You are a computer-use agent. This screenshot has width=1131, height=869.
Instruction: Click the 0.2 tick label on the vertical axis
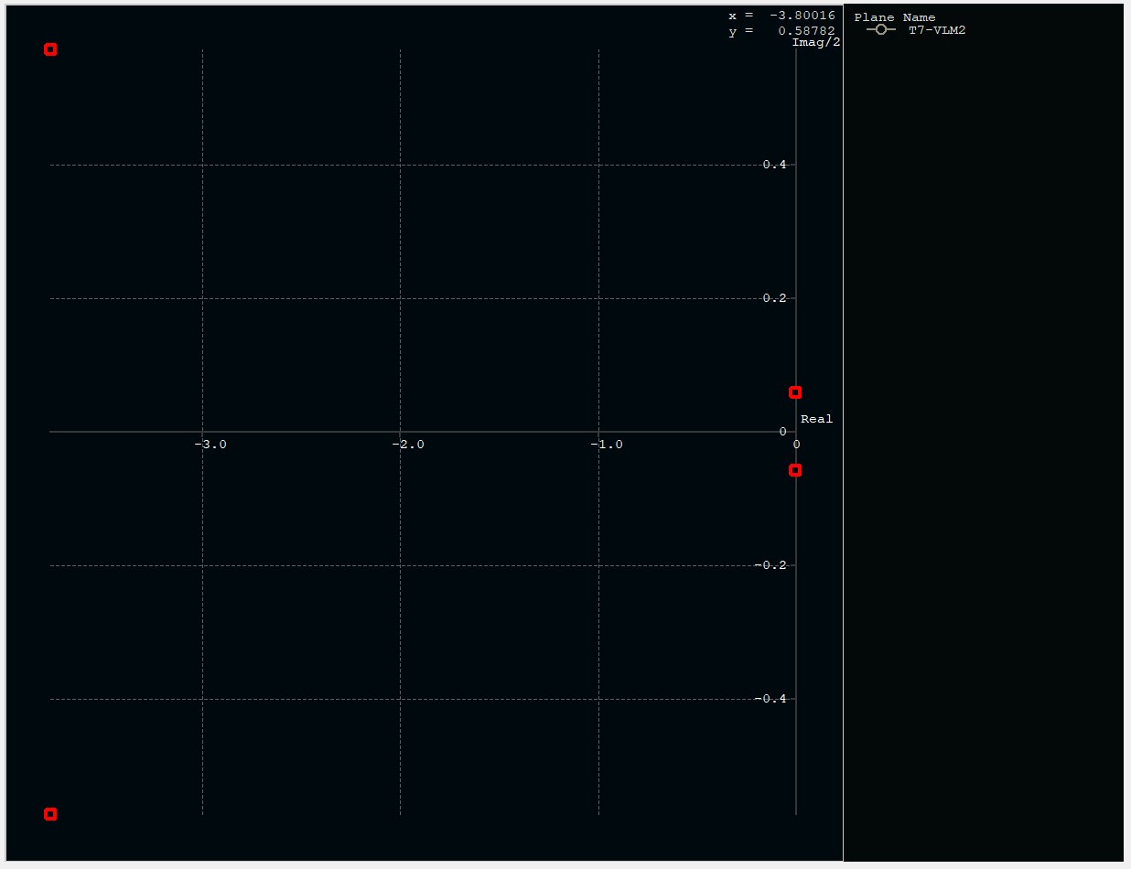pos(774,298)
